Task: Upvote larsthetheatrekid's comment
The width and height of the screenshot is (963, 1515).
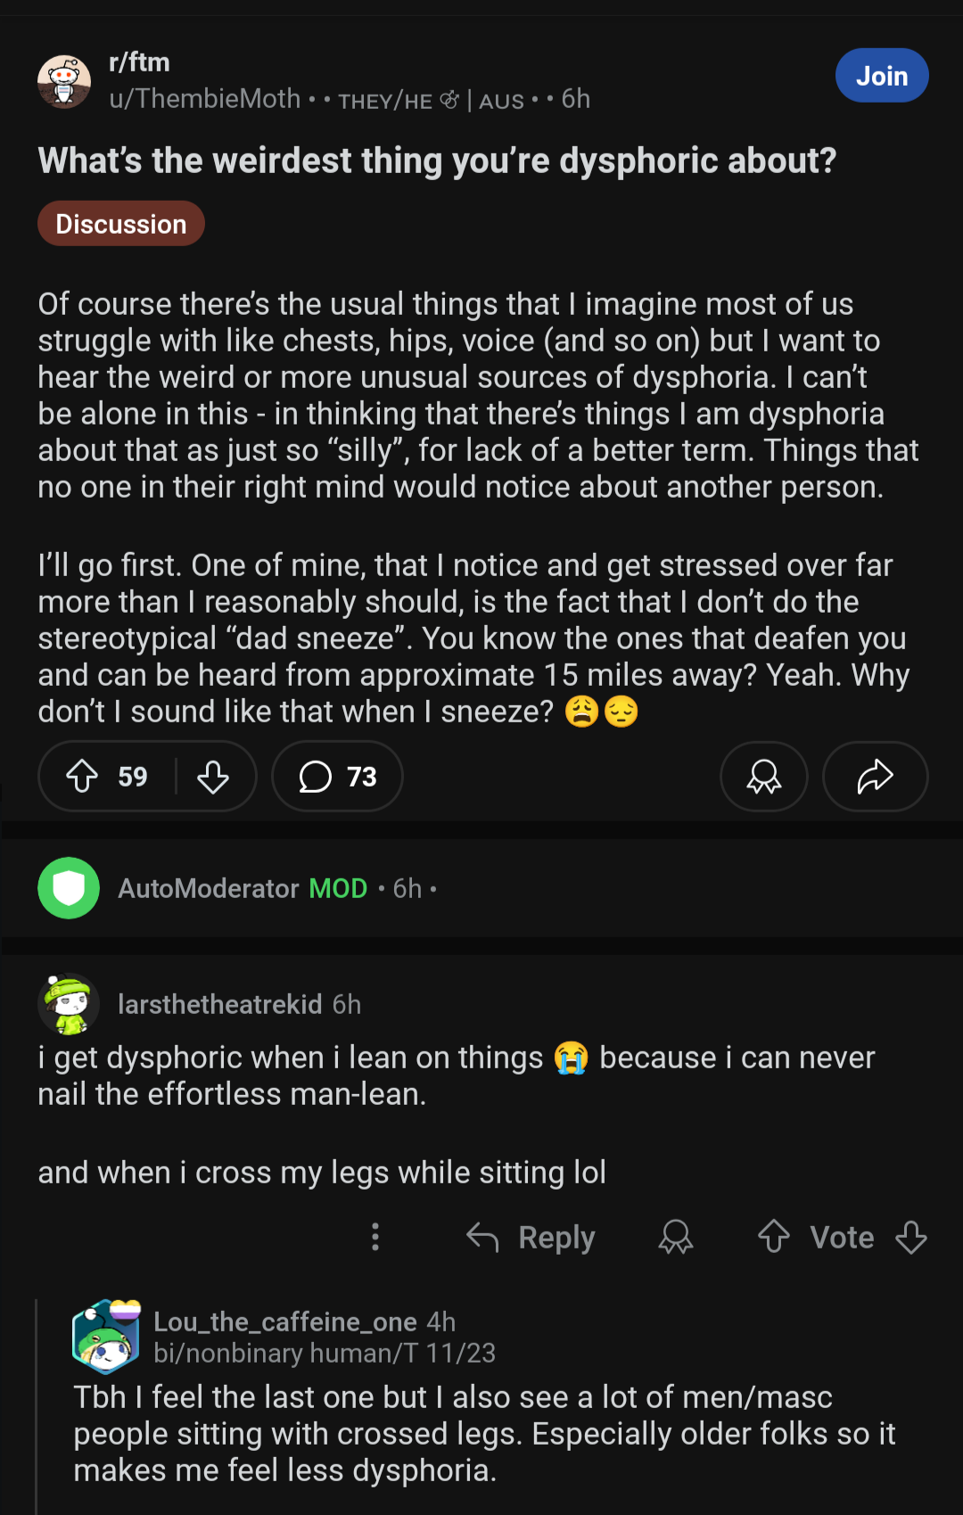Action: click(773, 1237)
